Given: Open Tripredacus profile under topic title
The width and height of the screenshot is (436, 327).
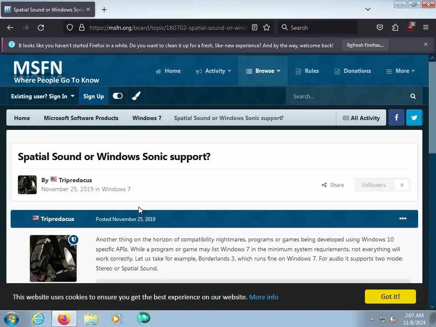Looking at the screenshot, I should pyautogui.click(x=75, y=180).
